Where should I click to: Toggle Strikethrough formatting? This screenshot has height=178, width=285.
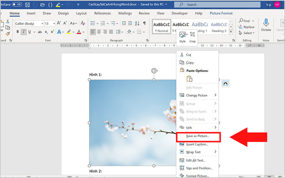tap(40, 32)
